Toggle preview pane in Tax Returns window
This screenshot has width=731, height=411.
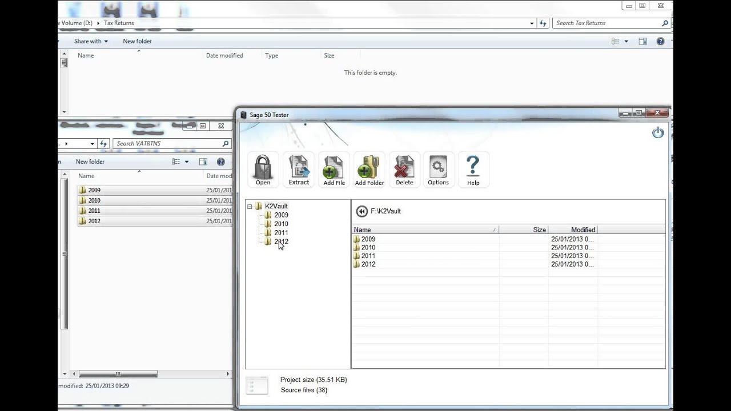[x=643, y=41]
